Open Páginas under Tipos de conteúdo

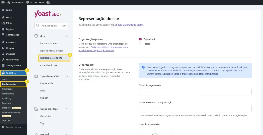(44, 98)
